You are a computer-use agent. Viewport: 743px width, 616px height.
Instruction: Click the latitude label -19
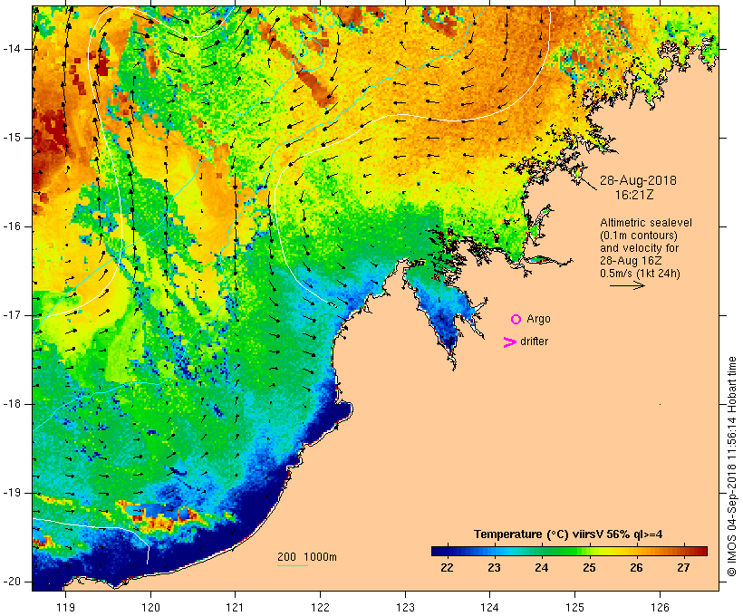coord(12,493)
